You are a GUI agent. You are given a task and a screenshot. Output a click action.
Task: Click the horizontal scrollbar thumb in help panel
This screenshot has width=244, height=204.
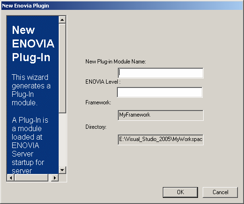point(31,178)
